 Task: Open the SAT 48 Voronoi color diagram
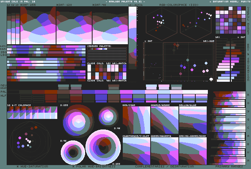click(110, 25)
